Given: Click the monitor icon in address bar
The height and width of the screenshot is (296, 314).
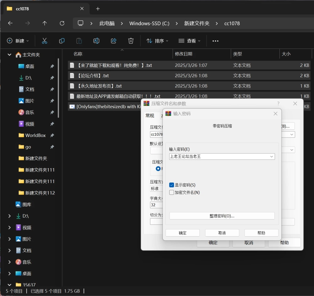Looking at the screenshot, I should tap(80, 23).
